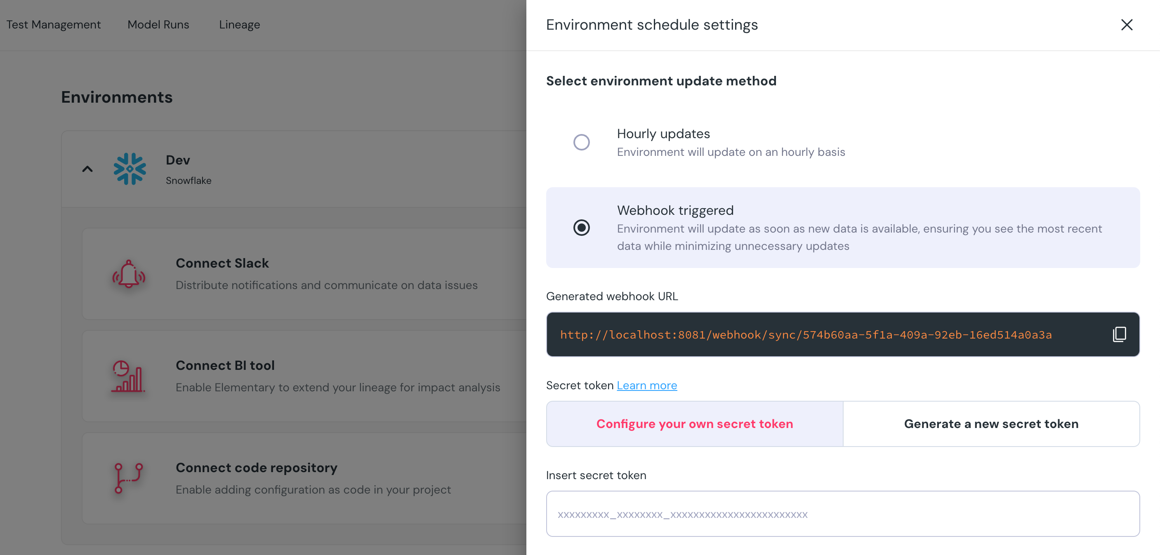1160x555 pixels.
Task: Click the Connect Slack bell icon
Action: point(129,274)
